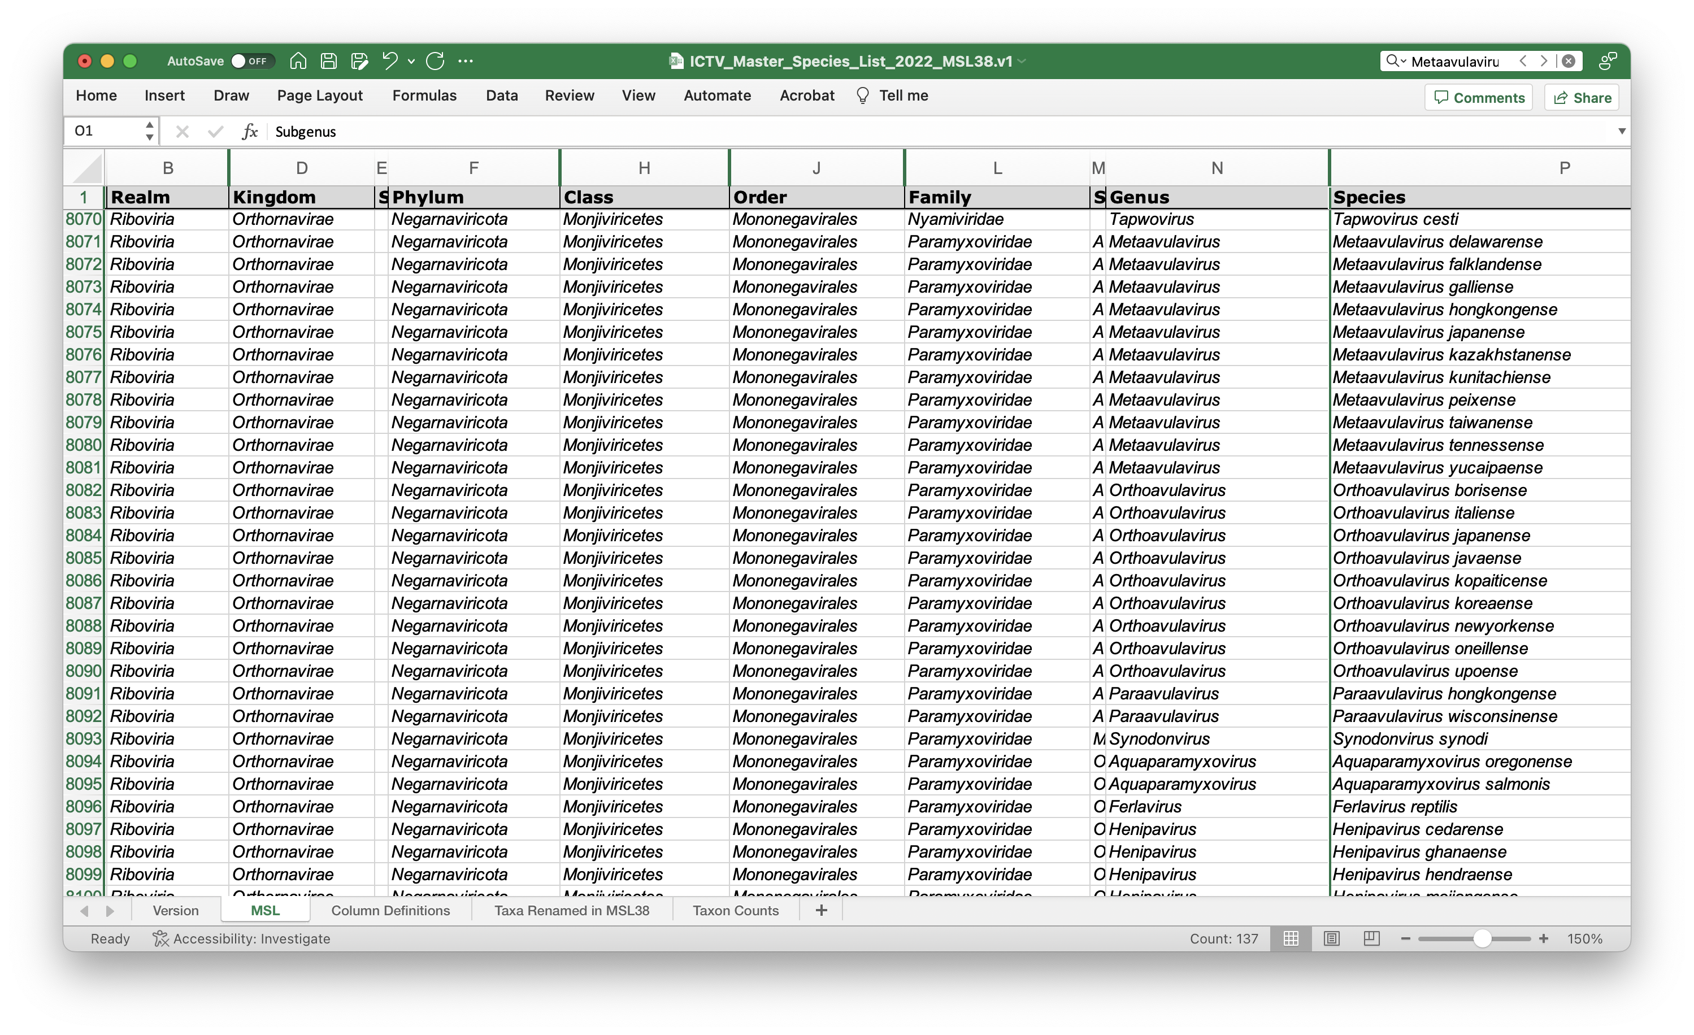Click the Undo arrow icon
The height and width of the screenshot is (1035, 1694).
click(x=390, y=61)
